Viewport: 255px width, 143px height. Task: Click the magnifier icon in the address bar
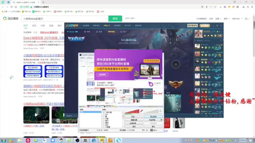pyautogui.click(x=202, y=7)
